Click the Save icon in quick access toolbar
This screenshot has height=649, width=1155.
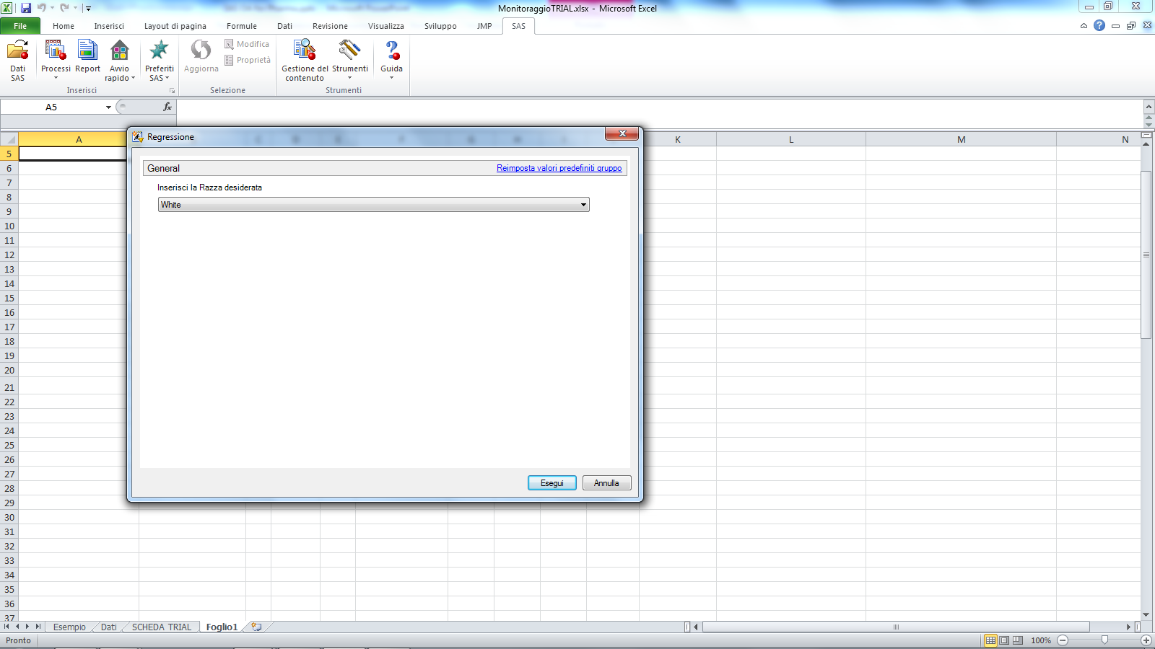pos(26,8)
